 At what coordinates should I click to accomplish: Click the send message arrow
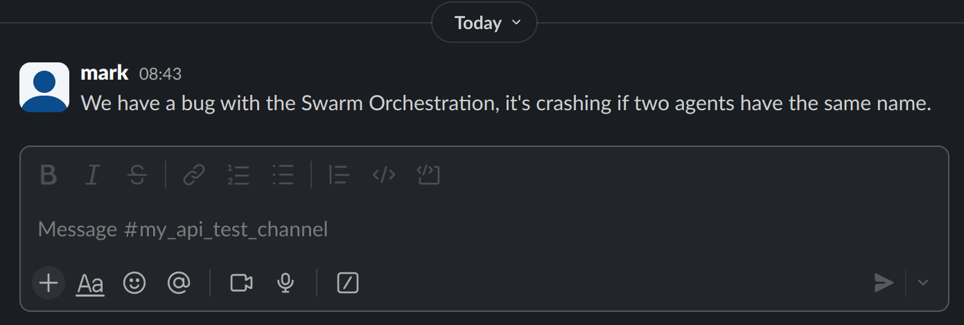(x=884, y=283)
